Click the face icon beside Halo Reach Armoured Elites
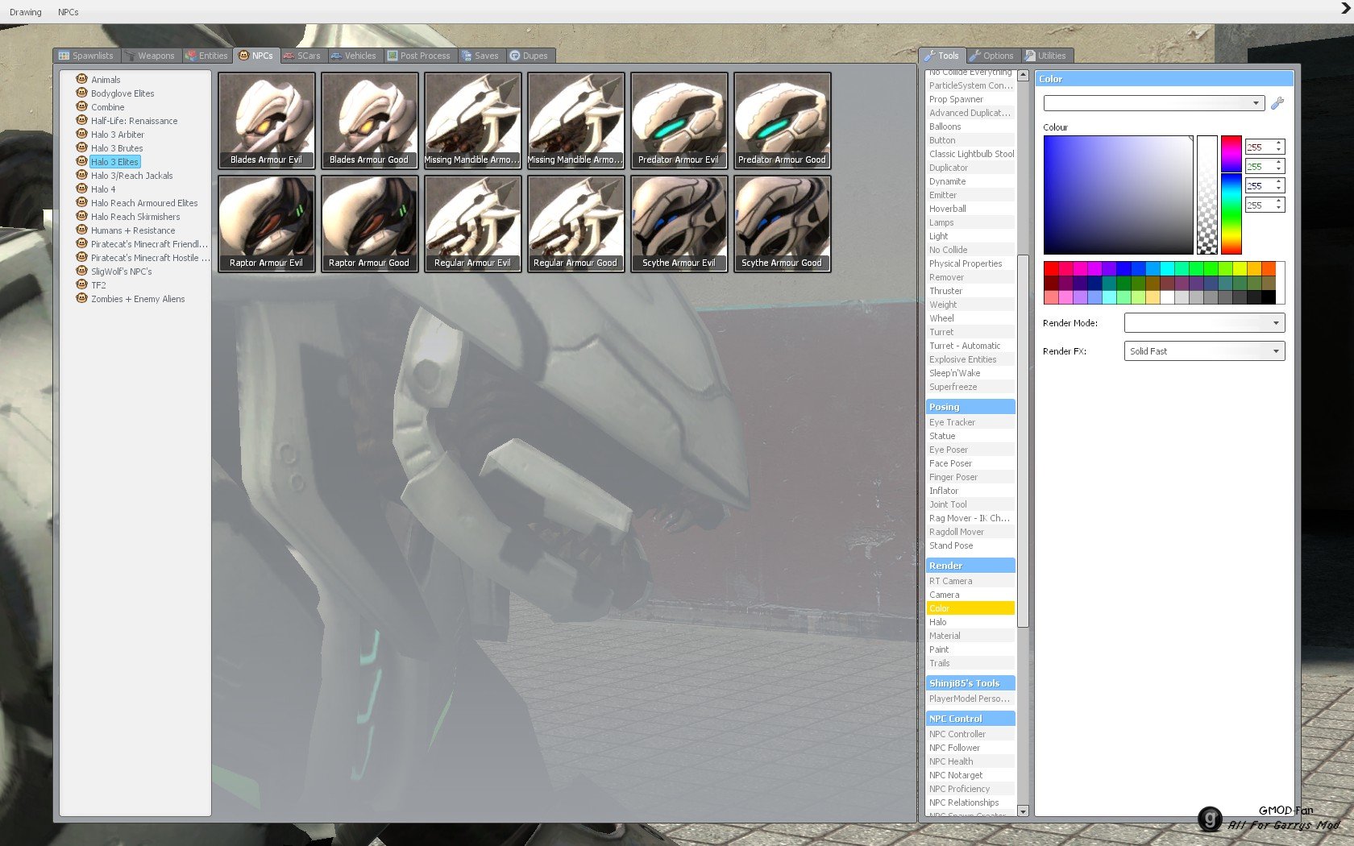The height and width of the screenshot is (846, 1354). (81, 202)
